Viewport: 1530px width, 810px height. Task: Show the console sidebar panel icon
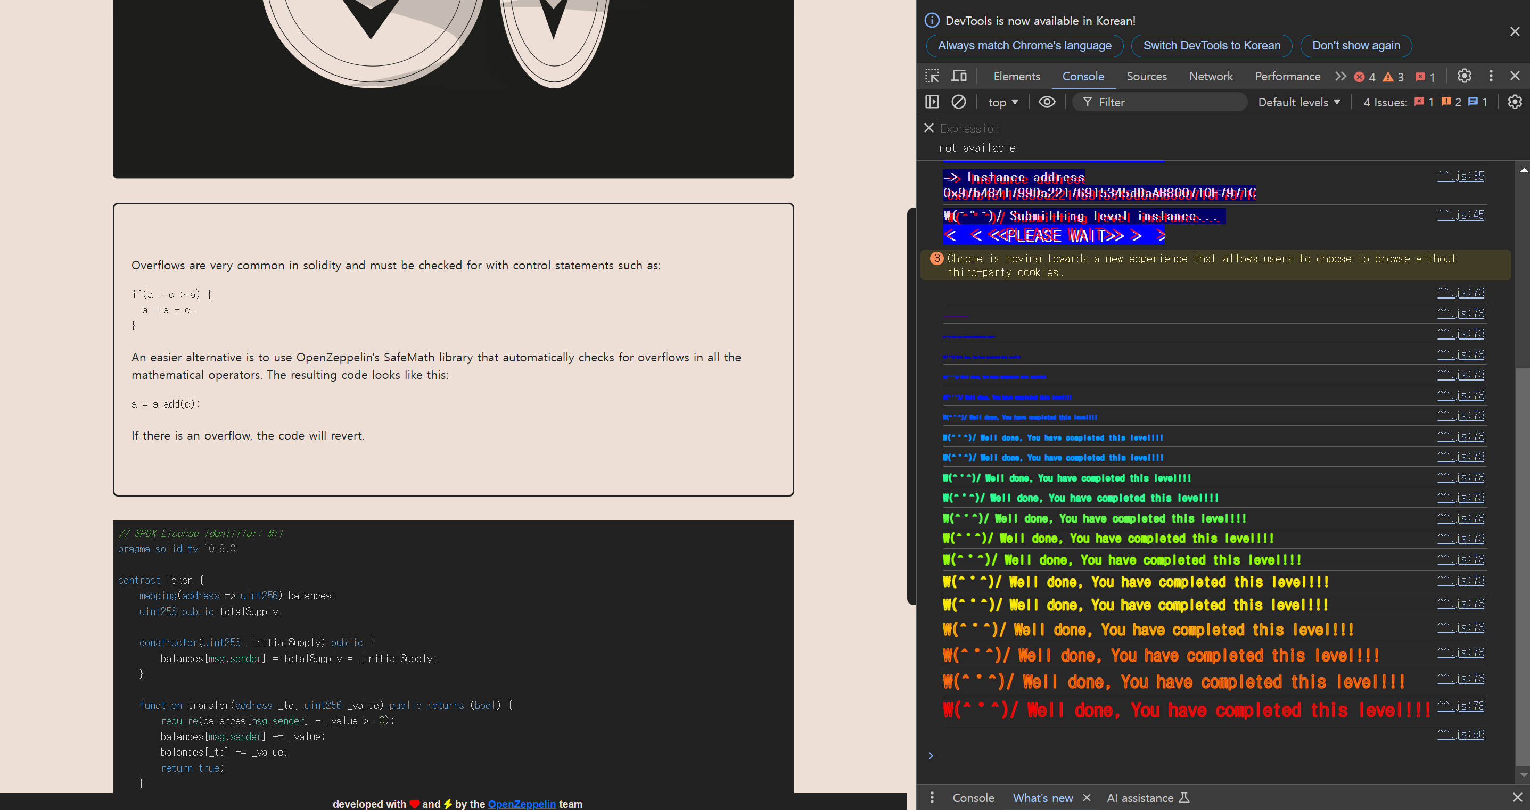pyautogui.click(x=933, y=102)
